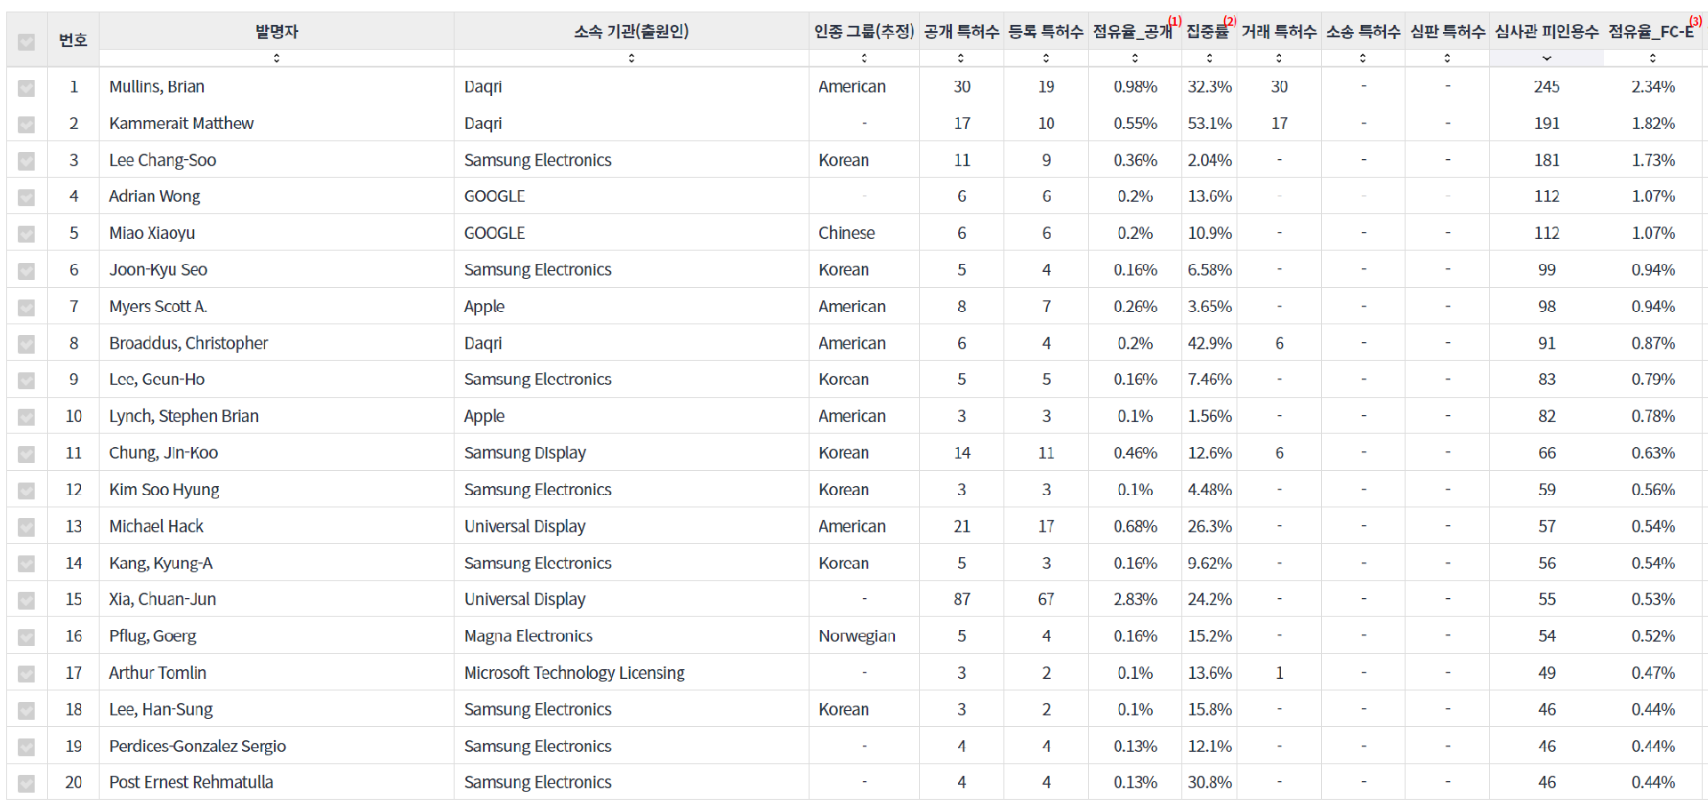Sort by 소송 특허수 column arrow
This screenshot has height=806, width=1708.
[x=1363, y=58]
